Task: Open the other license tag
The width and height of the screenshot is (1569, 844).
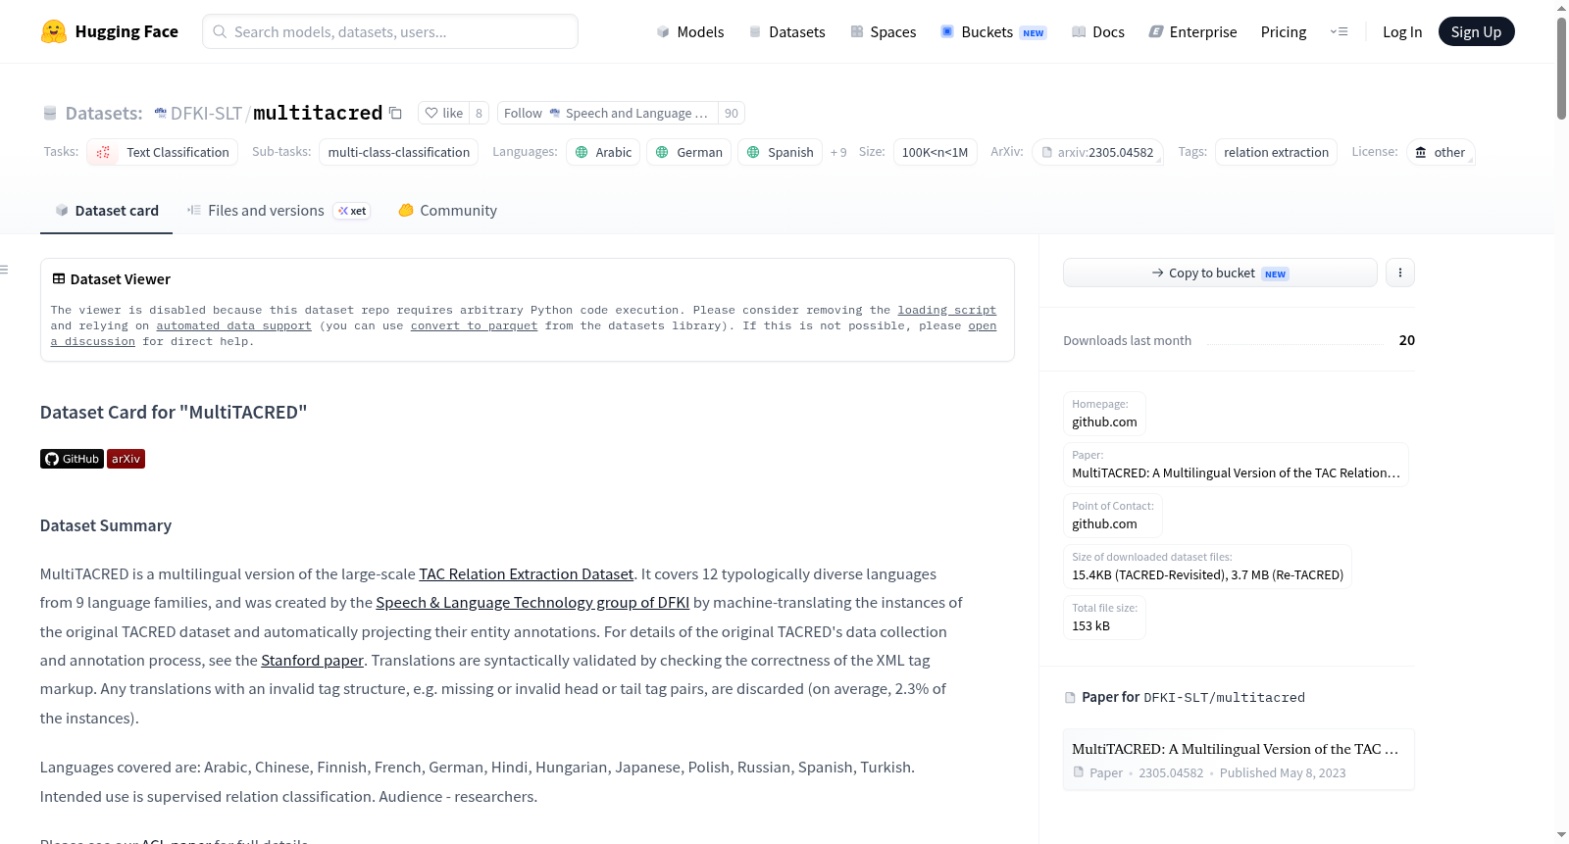Action: click(1441, 152)
